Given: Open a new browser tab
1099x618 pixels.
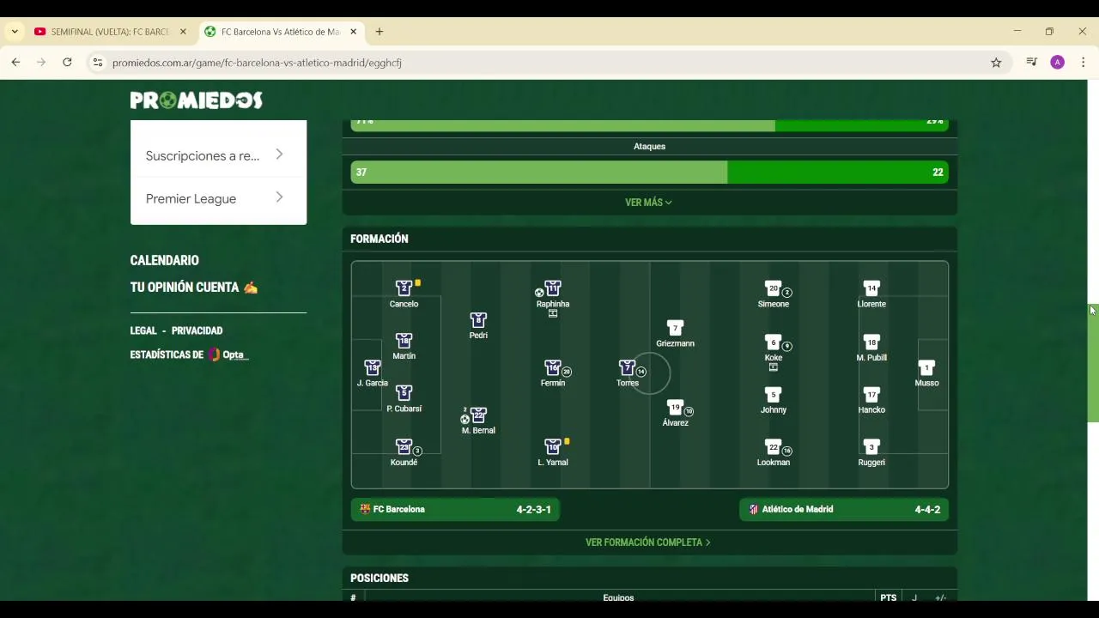Looking at the screenshot, I should point(379,32).
